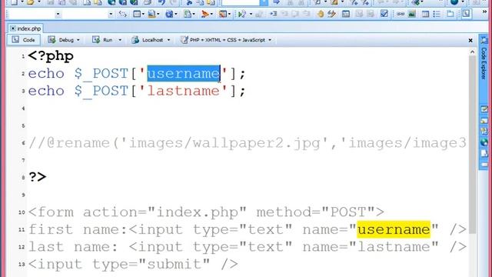Expand the Run dropdown arrow
This screenshot has height=277, width=492.
120,40
